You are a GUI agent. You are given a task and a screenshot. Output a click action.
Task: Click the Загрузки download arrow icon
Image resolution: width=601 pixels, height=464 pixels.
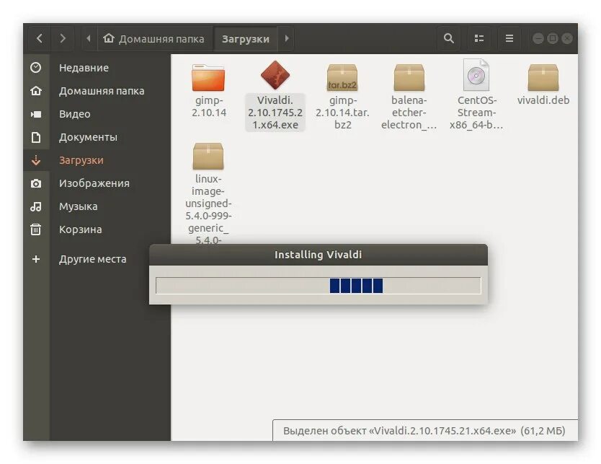(x=35, y=160)
